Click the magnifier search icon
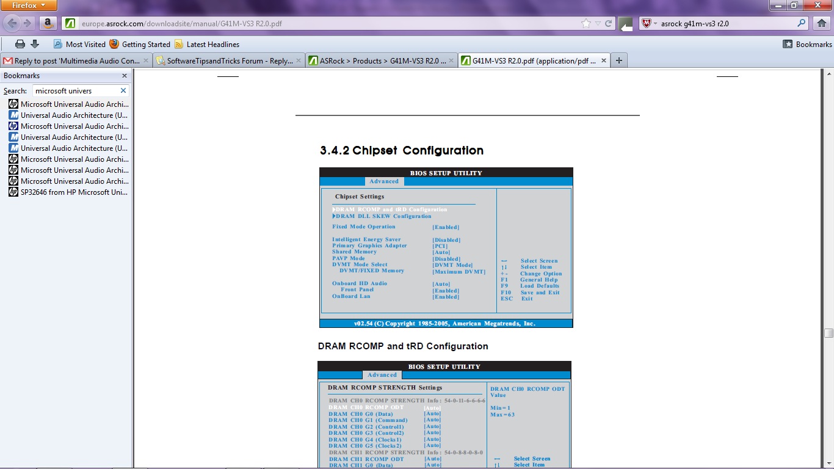834x469 pixels. pyautogui.click(x=802, y=24)
